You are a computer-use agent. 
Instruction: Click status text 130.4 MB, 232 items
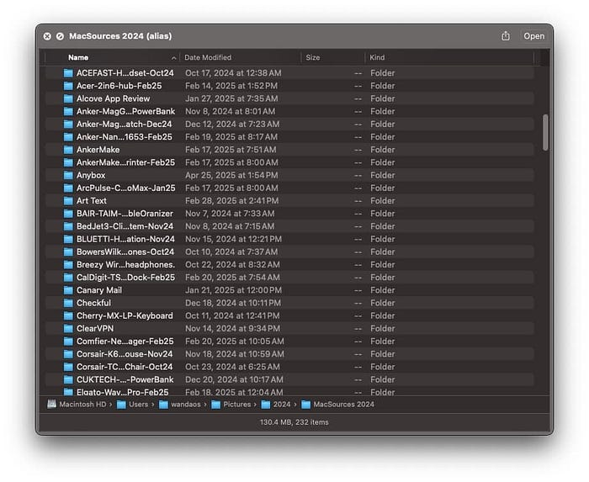click(294, 422)
